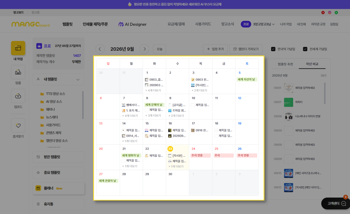Open 받은 템플릿 section
The image size is (350, 214).
(58, 157)
